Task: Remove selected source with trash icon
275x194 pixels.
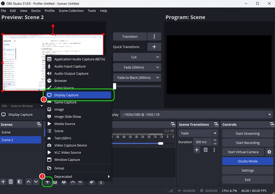Action: [55, 182]
